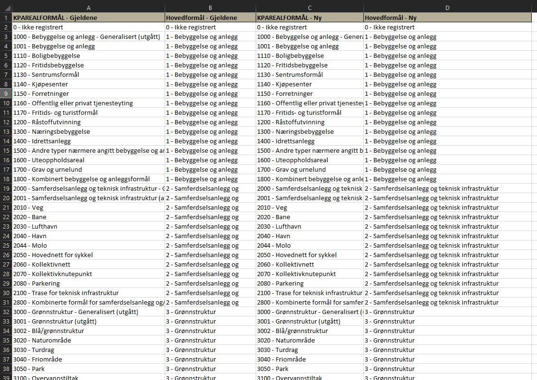Select '0 - Ikke registrert' in column A
537x380 pixels.
pos(88,28)
